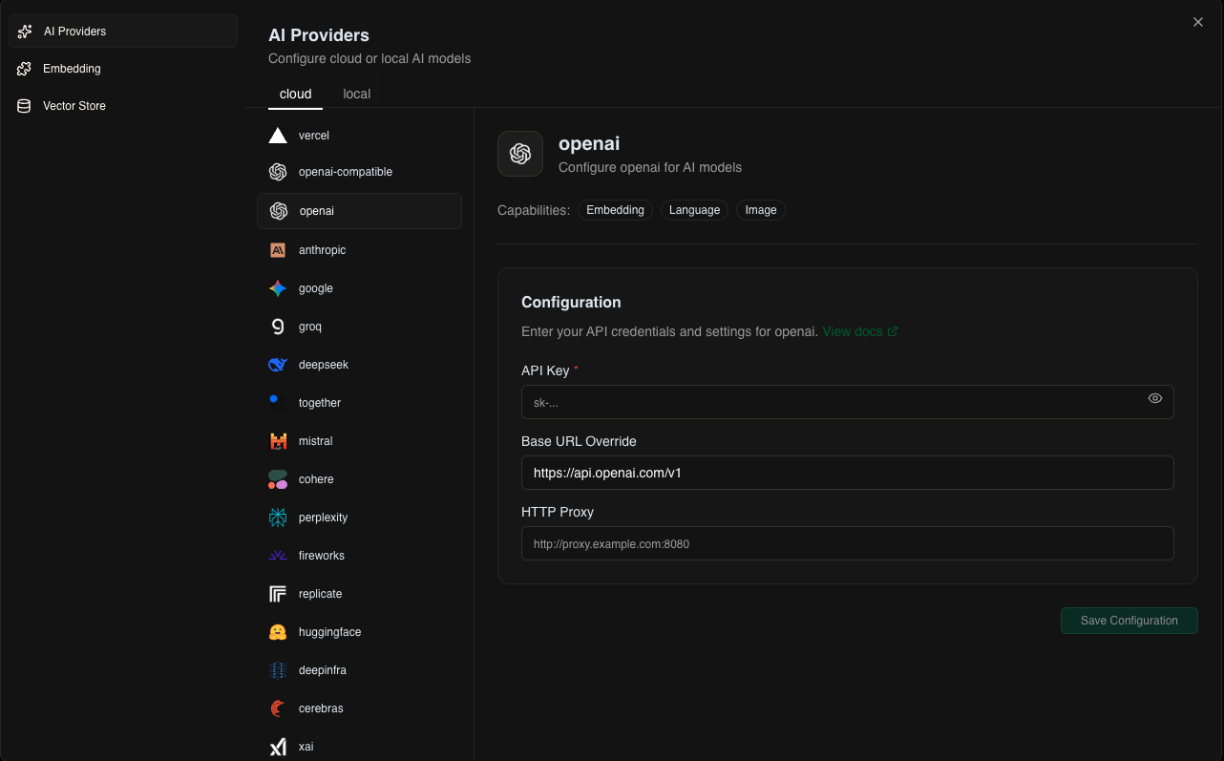Image resolution: width=1224 pixels, height=761 pixels.
Task: Click Save Configuration button
Action: pyautogui.click(x=1129, y=621)
